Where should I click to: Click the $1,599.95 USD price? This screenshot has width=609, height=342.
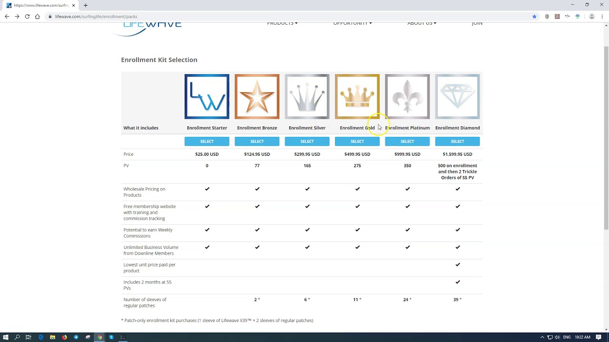point(457,154)
